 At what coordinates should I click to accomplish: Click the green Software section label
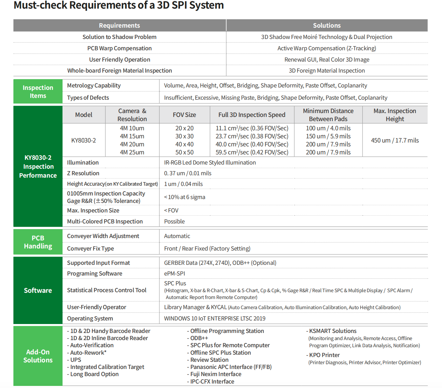click(38, 290)
